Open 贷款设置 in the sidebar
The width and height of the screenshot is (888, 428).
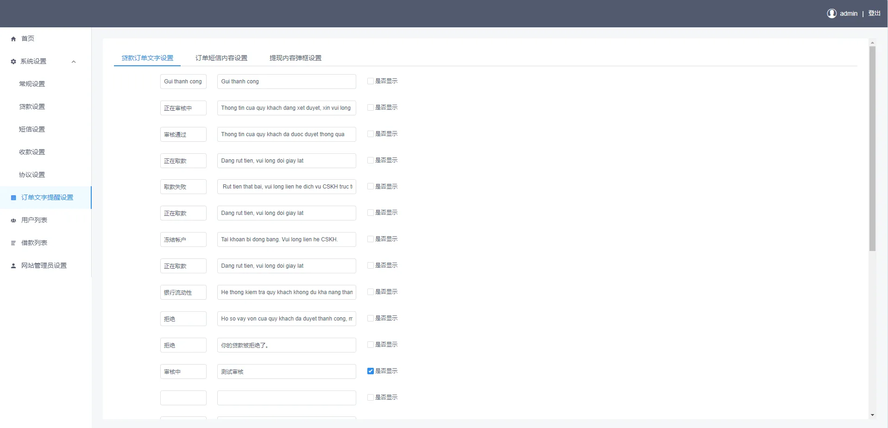pos(32,107)
